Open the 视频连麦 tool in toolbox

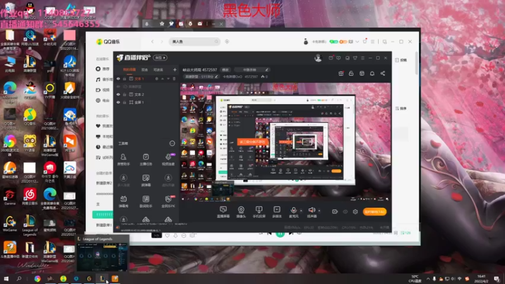pos(168,159)
